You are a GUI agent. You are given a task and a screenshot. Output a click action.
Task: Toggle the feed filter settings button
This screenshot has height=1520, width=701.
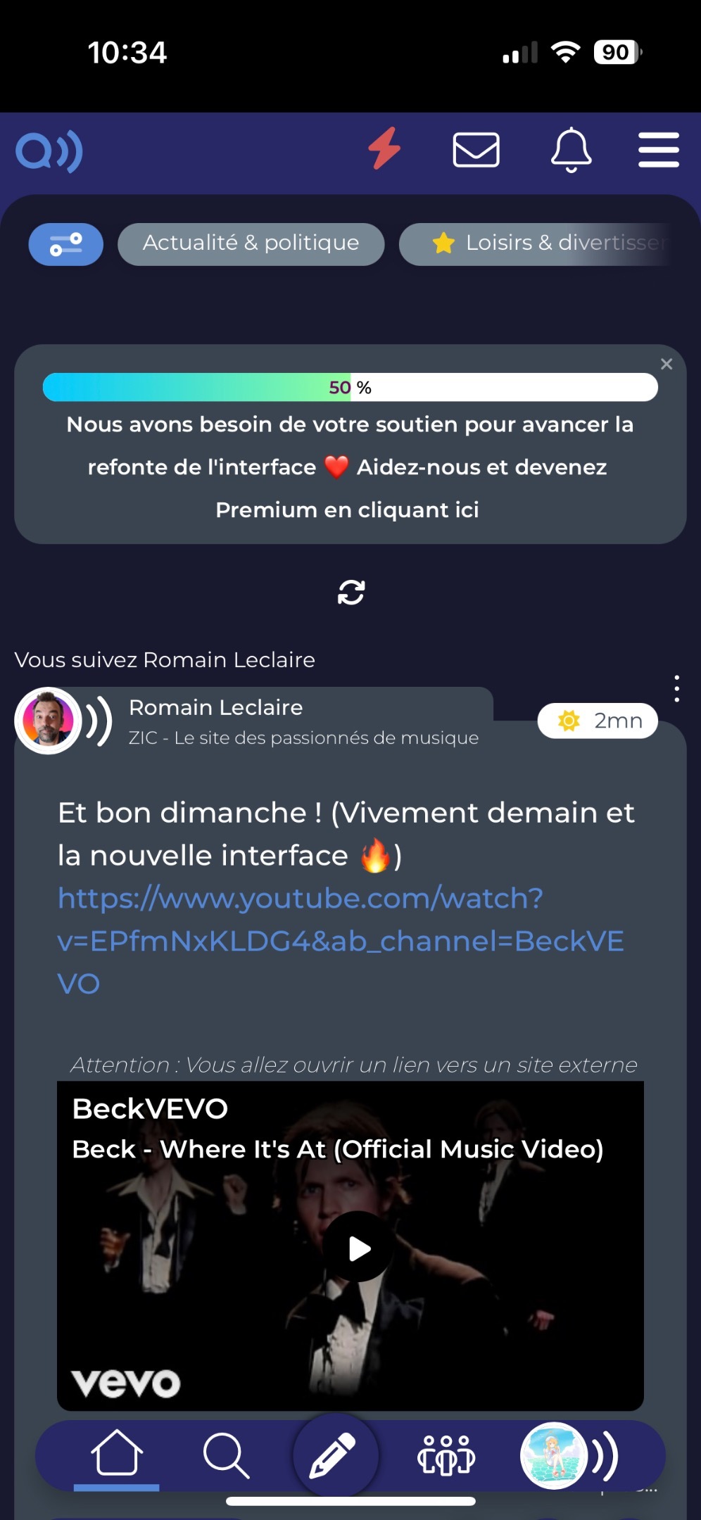65,244
